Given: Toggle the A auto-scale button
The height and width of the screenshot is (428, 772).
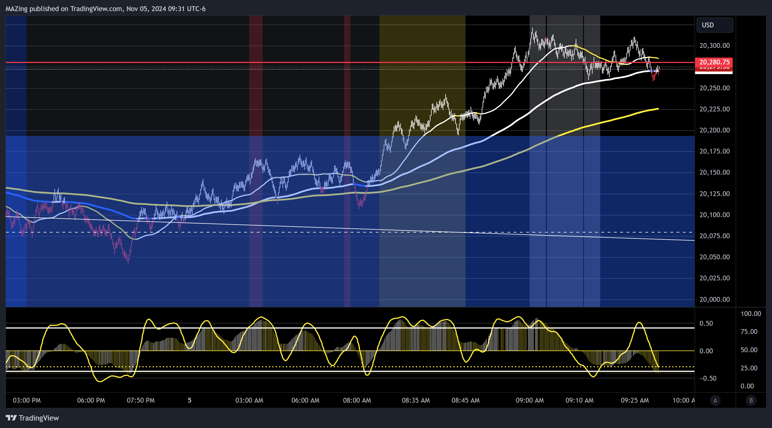Looking at the screenshot, I should (x=715, y=400).
